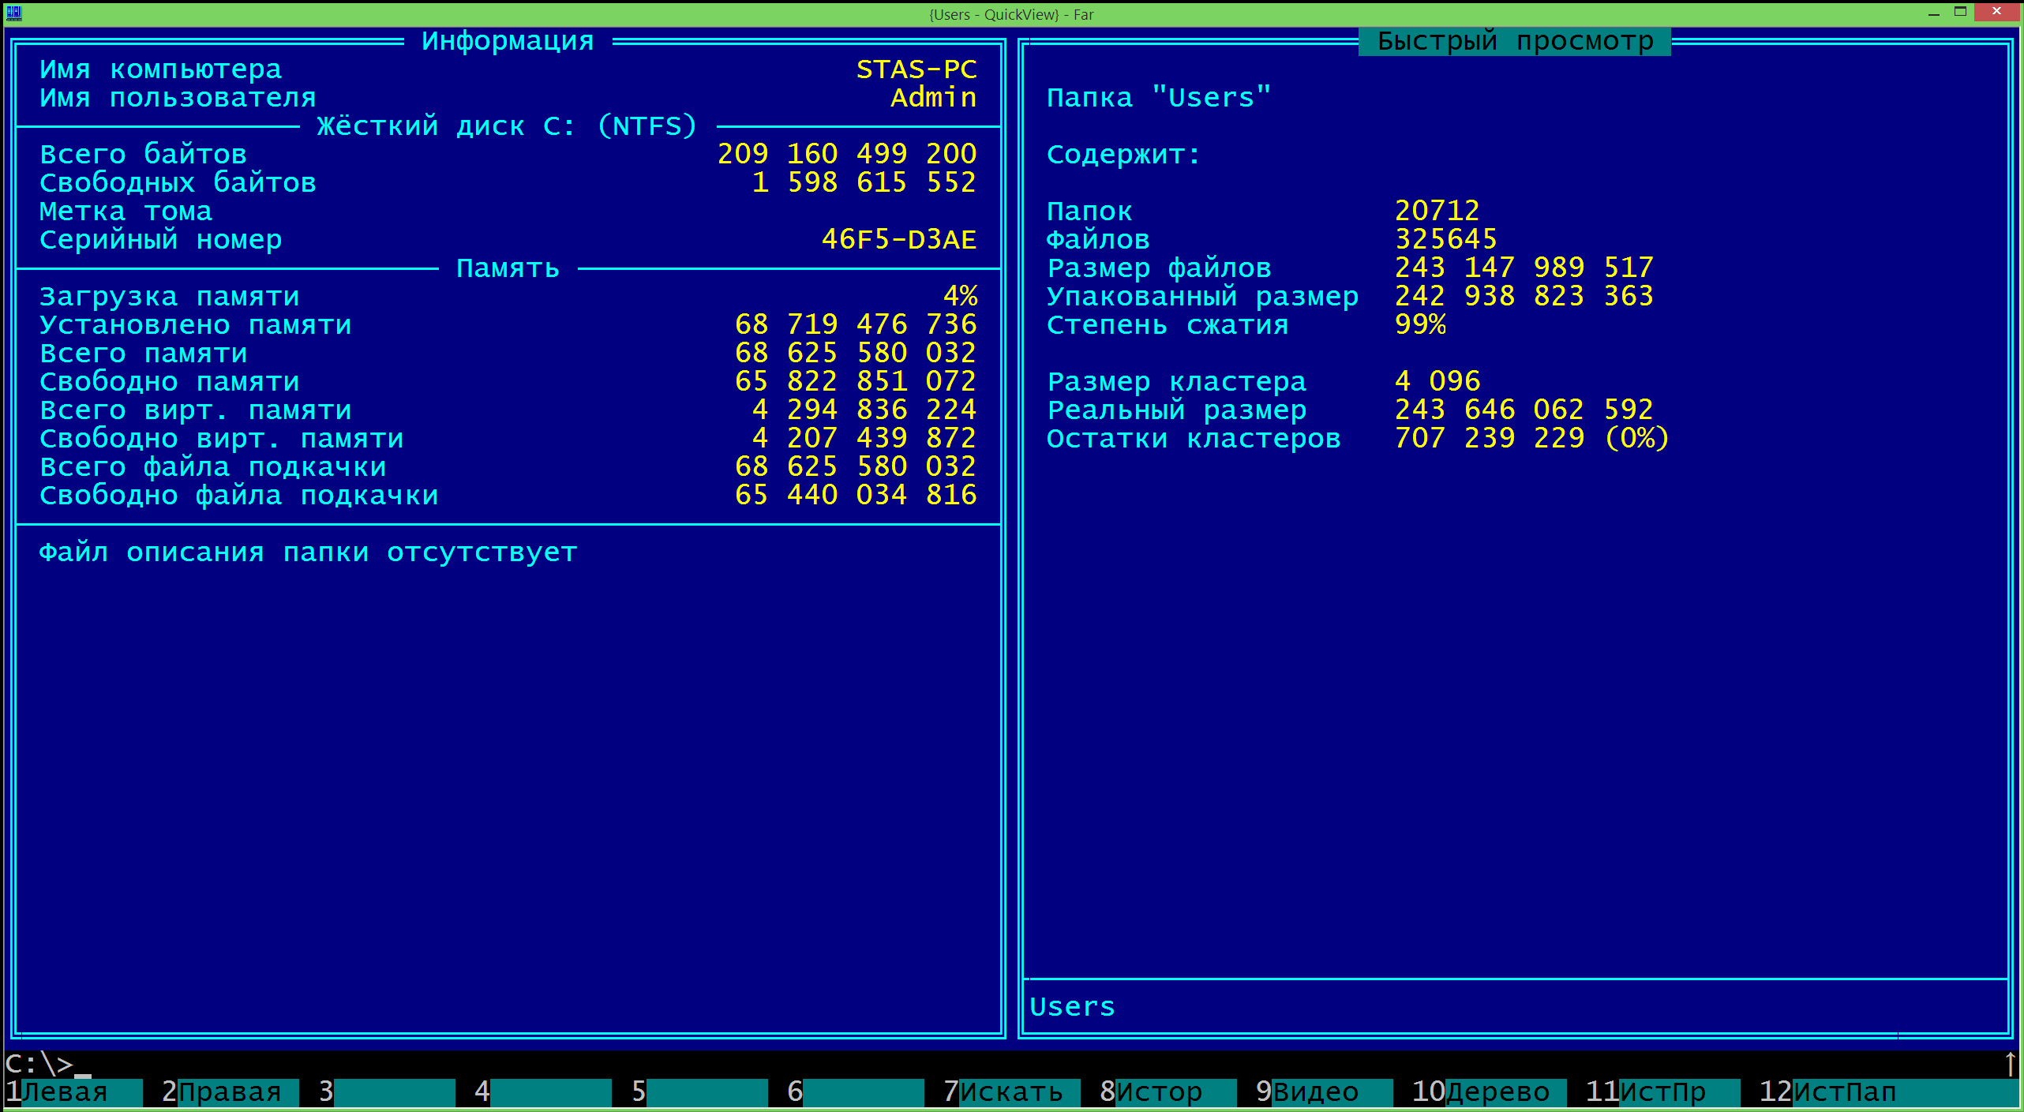This screenshot has height=1112, width=2024.
Task: Click the 7 Искать key bar item
Action: 1010,1091
